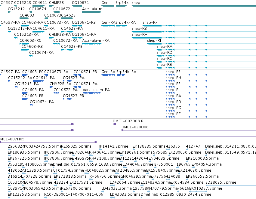Click the CHMP2B-RA transcript label
Image resolution: width=256 pixels, height=199 pixels.
(x=60, y=34)
